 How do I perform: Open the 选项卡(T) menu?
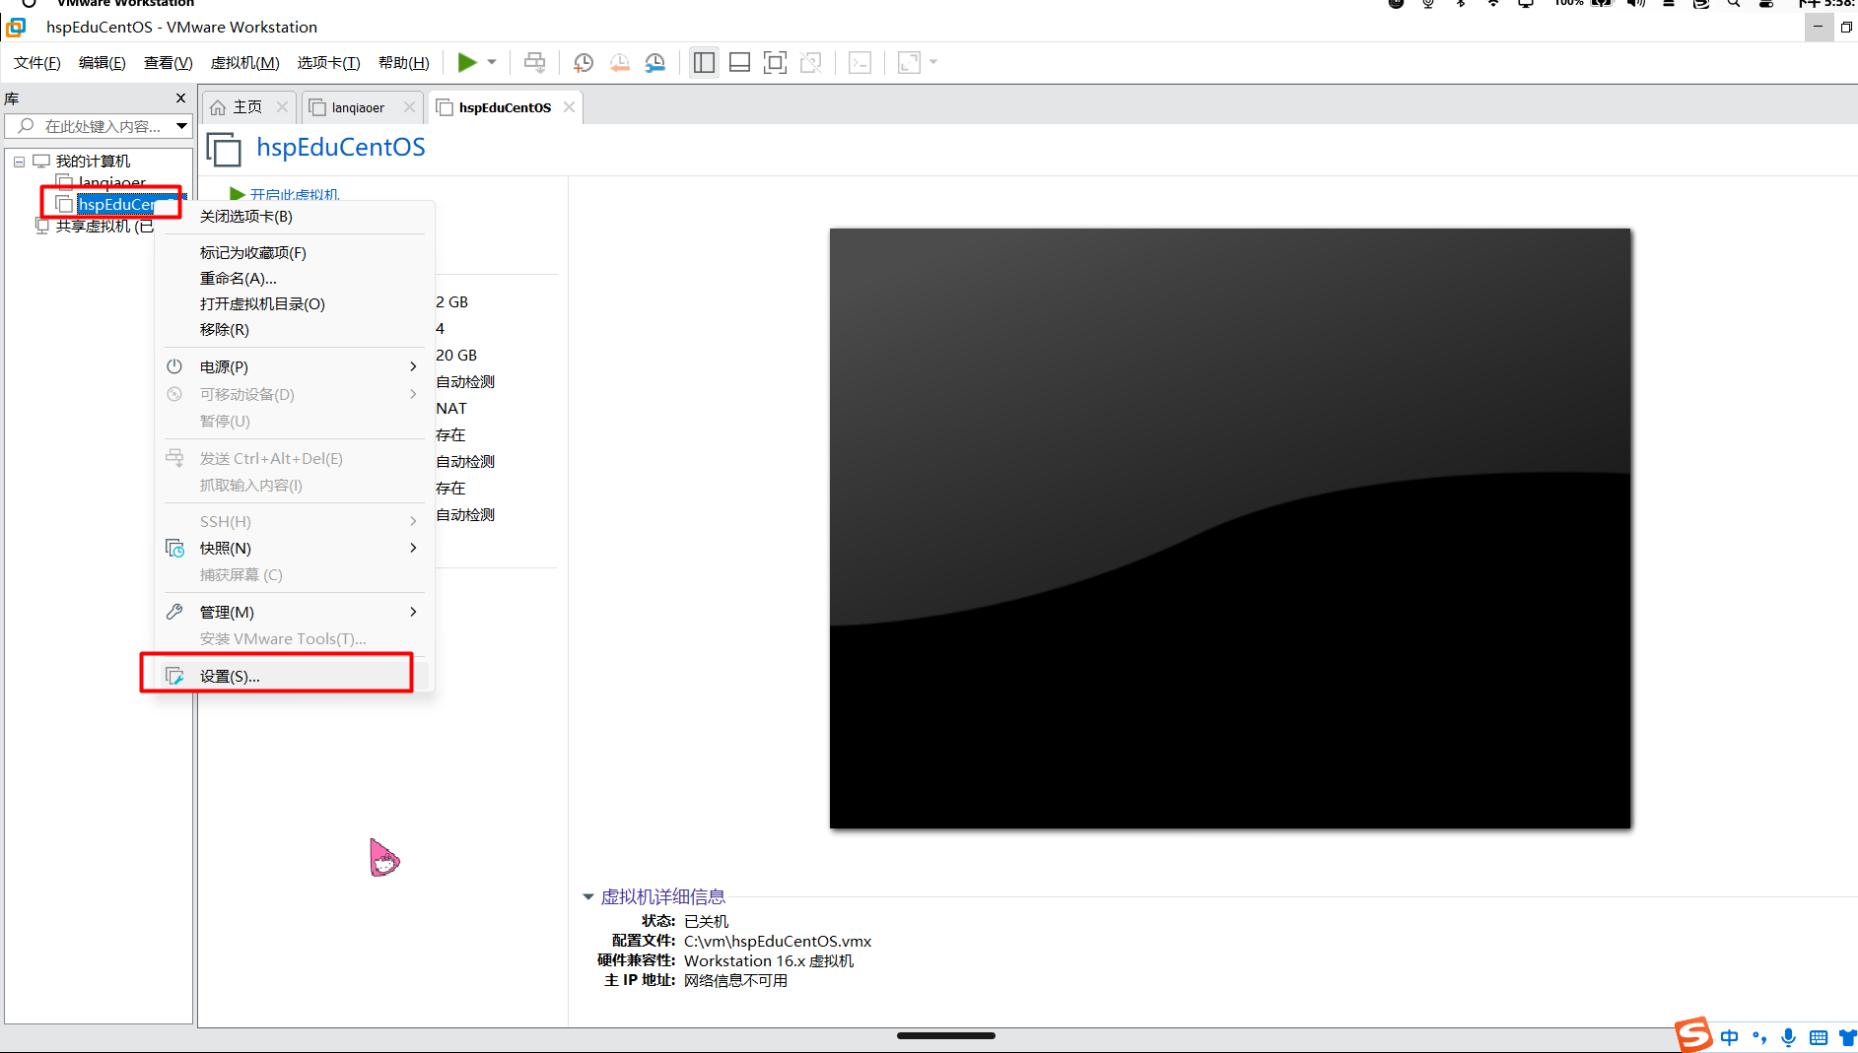328,63
